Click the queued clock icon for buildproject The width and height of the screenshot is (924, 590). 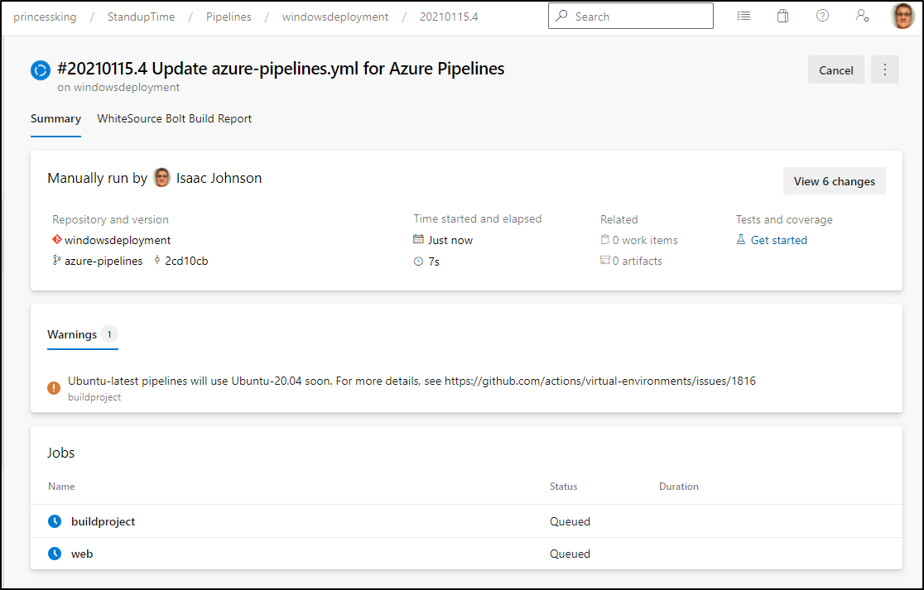54,521
